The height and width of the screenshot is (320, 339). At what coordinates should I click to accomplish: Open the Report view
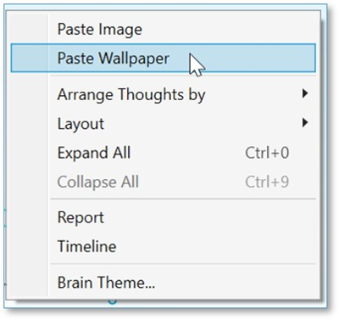(163, 217)
